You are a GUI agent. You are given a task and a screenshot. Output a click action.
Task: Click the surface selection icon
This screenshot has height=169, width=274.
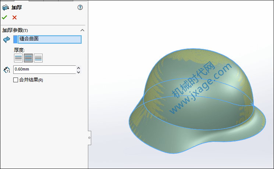(7, 39)
